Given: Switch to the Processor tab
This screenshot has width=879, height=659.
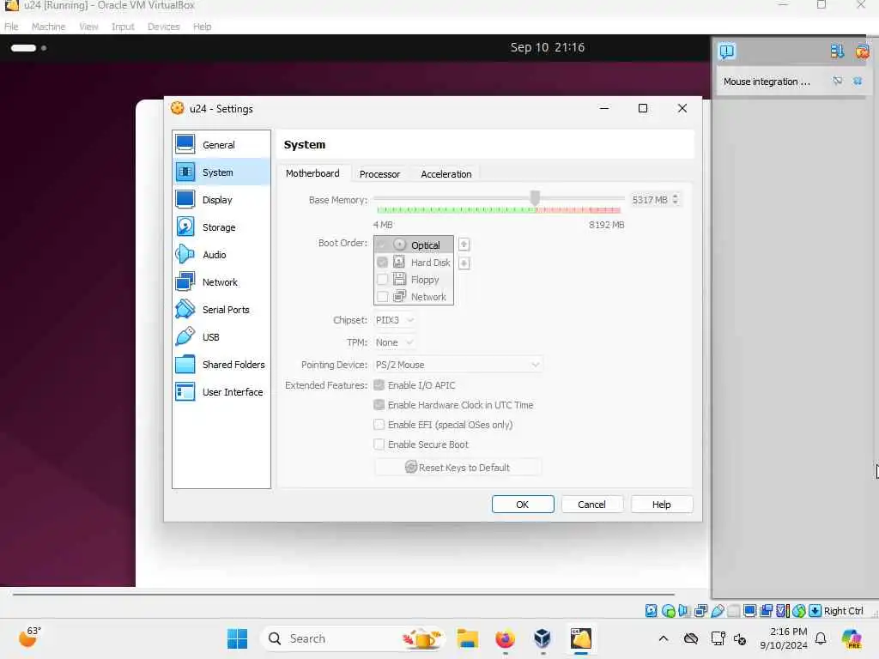Looking at the screenshot, I should [x=379, y=174].
